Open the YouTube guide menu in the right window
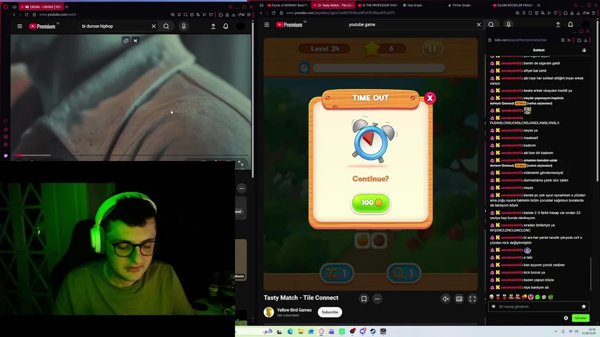Screen dimensions: 600x337 click(x=267, y=25)
